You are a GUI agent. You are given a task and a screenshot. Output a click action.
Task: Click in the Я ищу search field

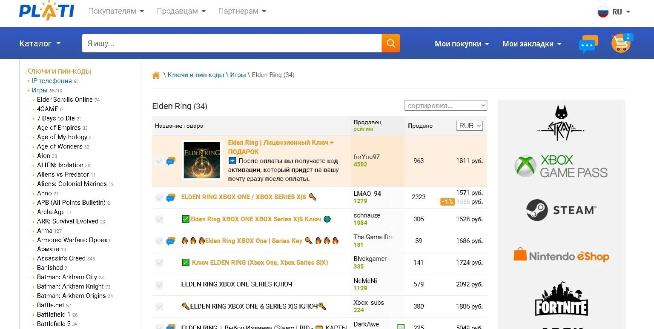232,43
